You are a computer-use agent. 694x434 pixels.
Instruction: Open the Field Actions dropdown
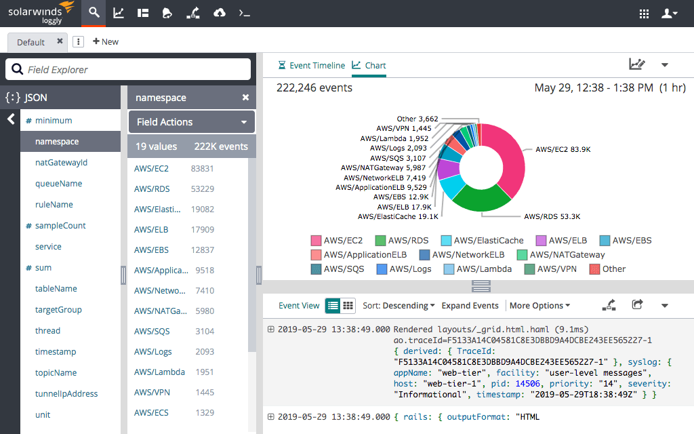(x=191, y=122)
